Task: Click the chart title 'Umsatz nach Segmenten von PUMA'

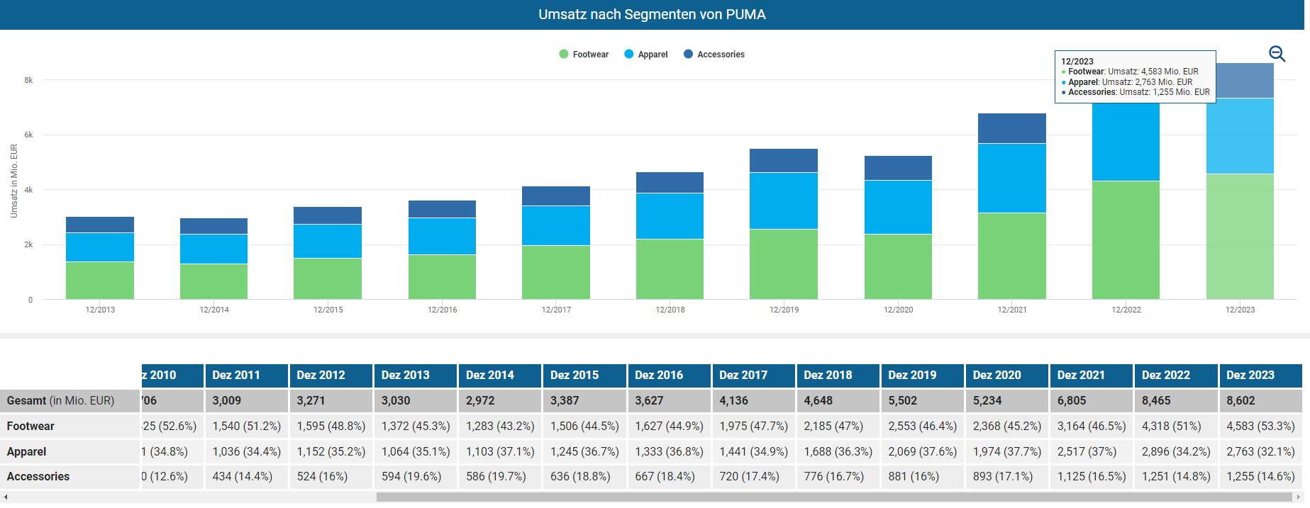Action: tap(652, 15)
